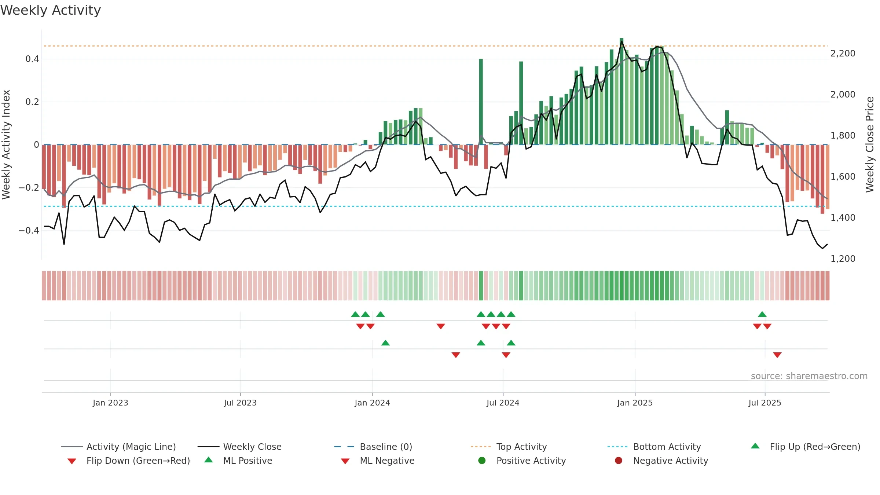Click the Negative Activity red dot
The width and height of the screenshot is (880, 495).
(x=619, y=461)
